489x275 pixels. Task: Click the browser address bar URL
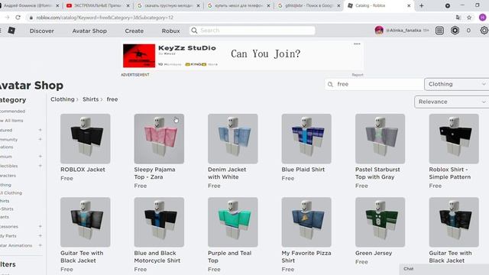[105, 18]
